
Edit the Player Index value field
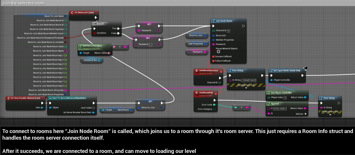285,98
